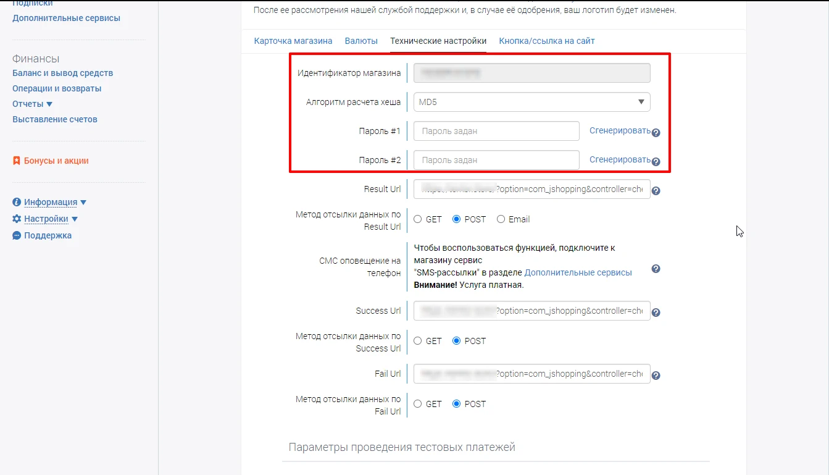Open Операции и возвраты
The image size is (829, 475).
click(x=57, y=88)
